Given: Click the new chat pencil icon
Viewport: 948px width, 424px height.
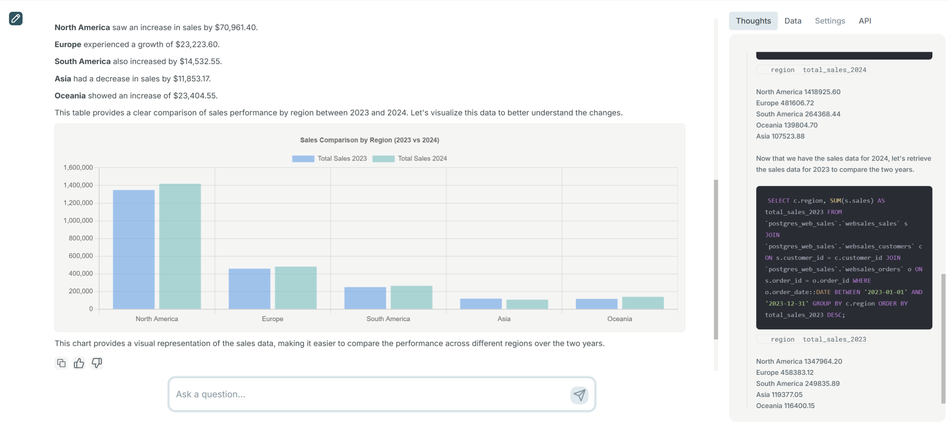Looking at the screenshot, I should (x=16, y=18).
